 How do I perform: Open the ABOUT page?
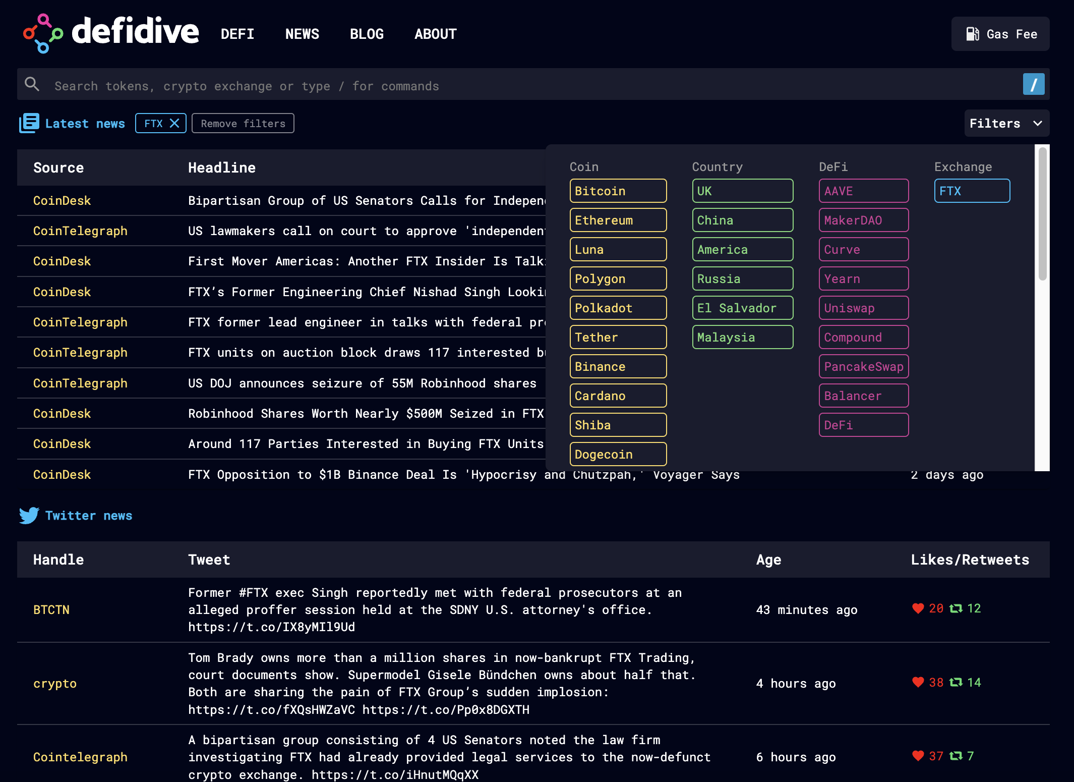click(436, 34)
